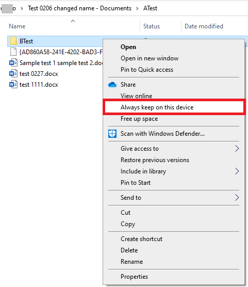Sort by the Name column header
Screen dimensions: 248x287
point(17,26)
